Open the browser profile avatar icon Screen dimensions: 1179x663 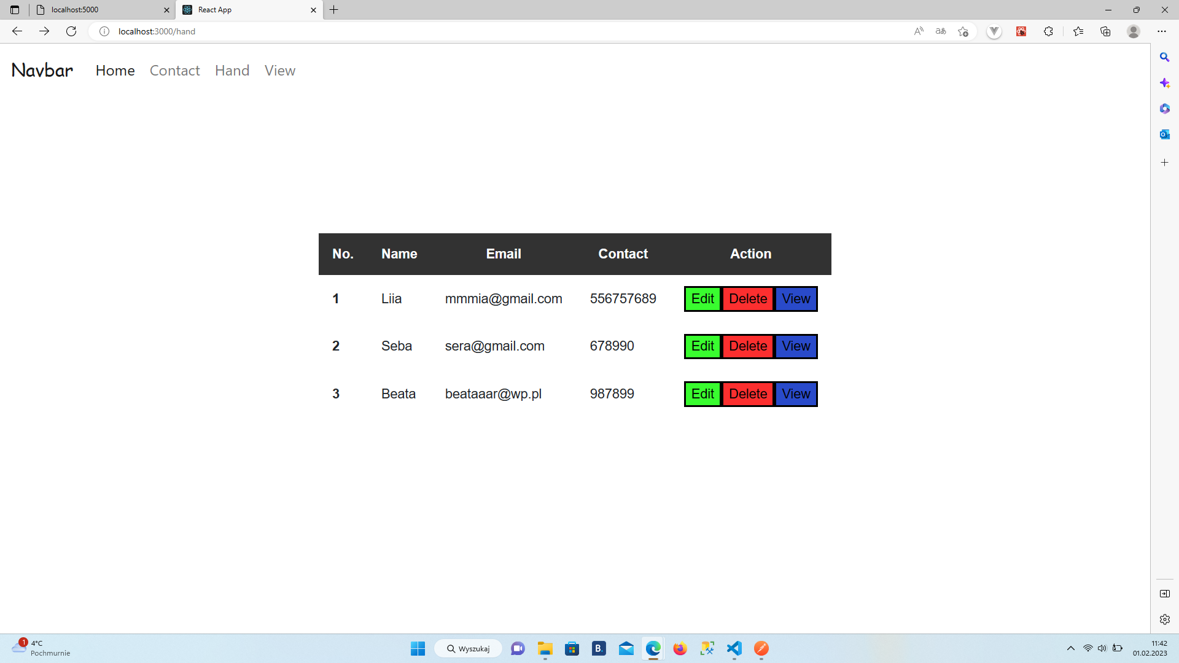[x=1134, y=31]
